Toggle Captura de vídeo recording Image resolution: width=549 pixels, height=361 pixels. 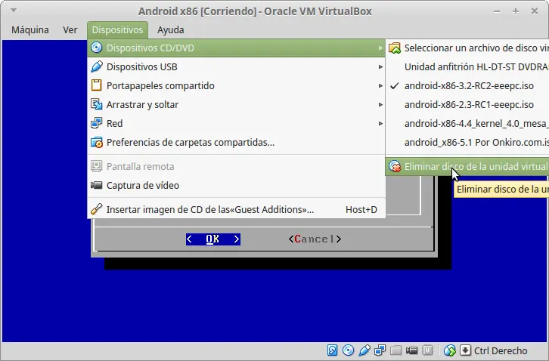[x=237, y=185]
